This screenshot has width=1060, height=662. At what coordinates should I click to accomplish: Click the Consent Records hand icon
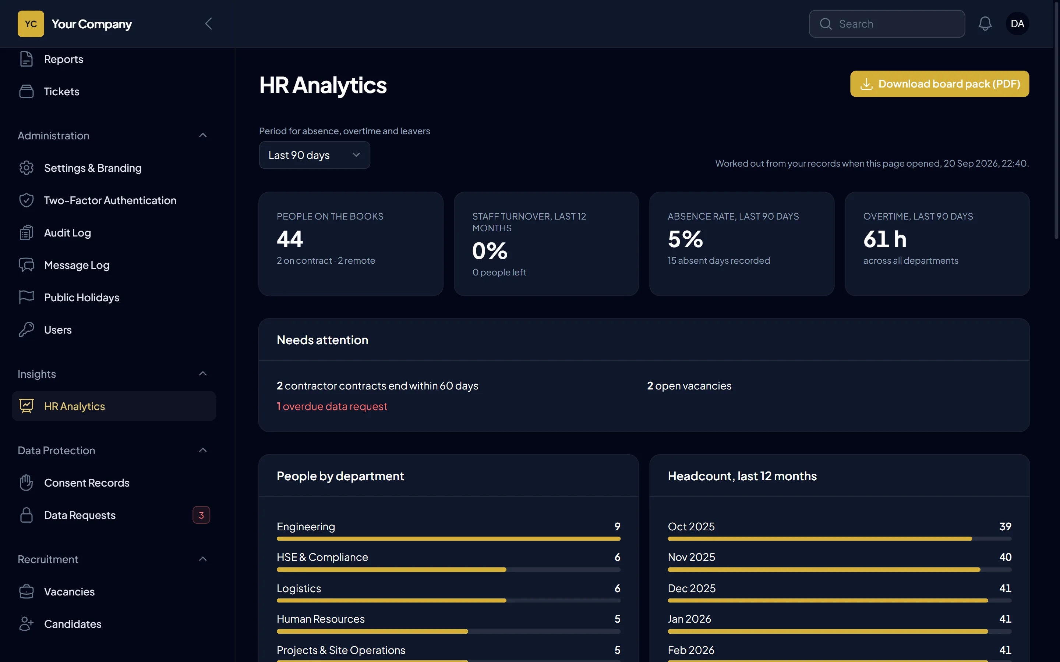26,483
